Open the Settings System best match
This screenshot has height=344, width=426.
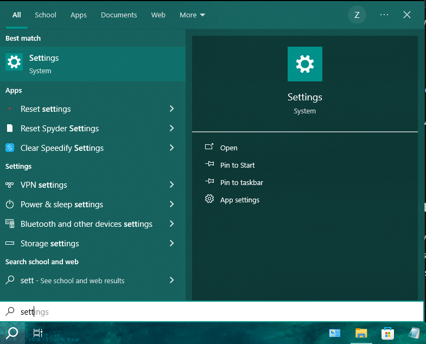(x=93, y=64)
